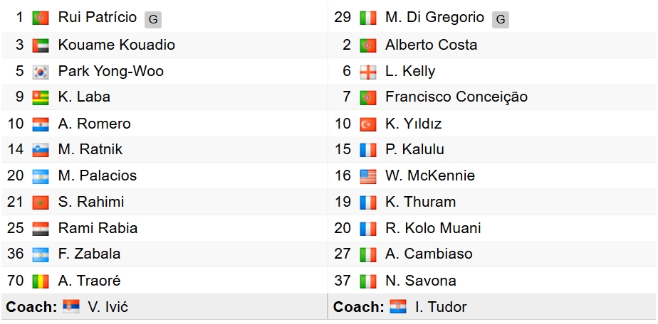Click the Slovenia flag beside M. Ratnik
The image size is (658, 324).
(x=41, y=150)
